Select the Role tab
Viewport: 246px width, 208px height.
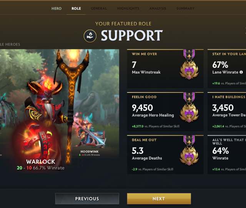coord(76,8)
